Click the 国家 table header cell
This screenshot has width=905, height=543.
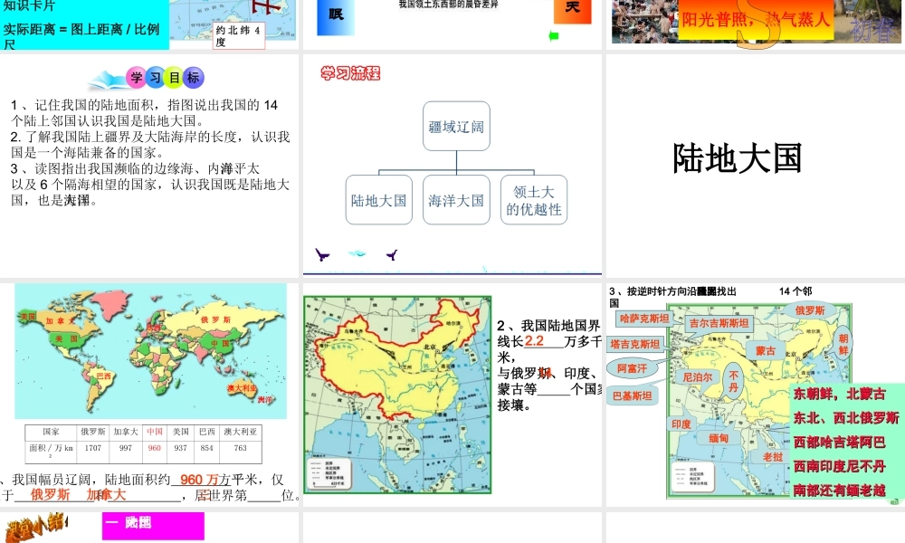coord(51,433)
